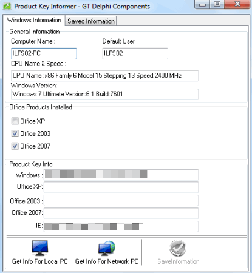Click the Get Info For Local PC monitor icon
The height and width of the screenshot is (273, 252).
coord(40,248)
